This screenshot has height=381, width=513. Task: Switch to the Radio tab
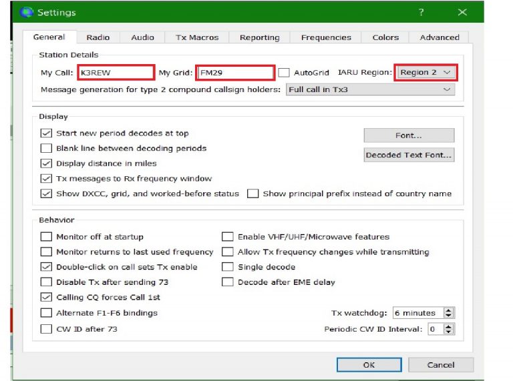[x=98, y=37]
